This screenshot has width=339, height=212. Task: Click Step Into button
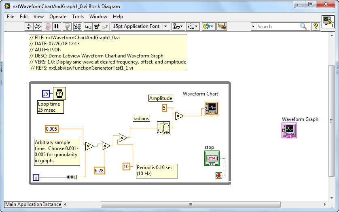pyautogui.click(x=88, y=27)
